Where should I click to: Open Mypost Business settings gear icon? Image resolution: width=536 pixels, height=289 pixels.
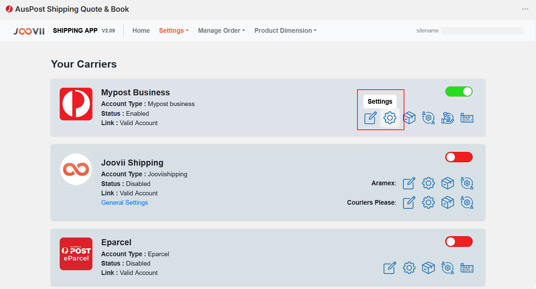(390, 118)
